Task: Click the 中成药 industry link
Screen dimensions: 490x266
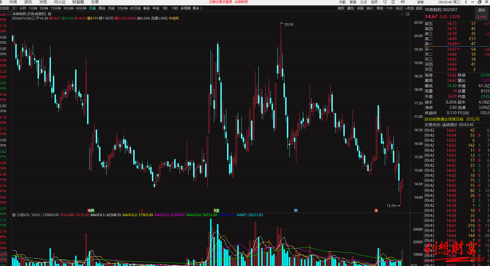Action: click(174, 18)
